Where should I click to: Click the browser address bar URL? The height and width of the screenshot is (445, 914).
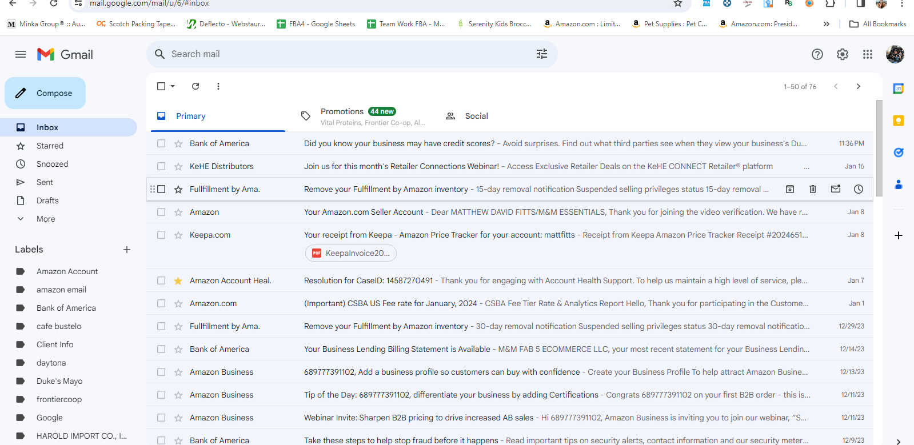149,3
